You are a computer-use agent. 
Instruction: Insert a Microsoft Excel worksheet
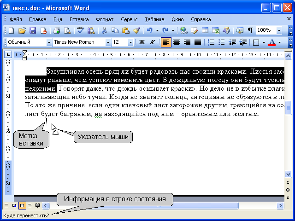(216, 30)
